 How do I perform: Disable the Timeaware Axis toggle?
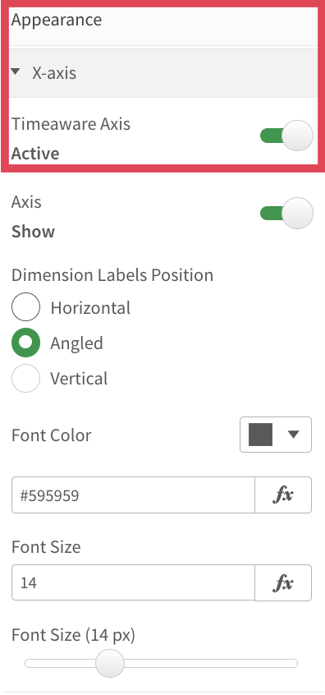(286, 136)
